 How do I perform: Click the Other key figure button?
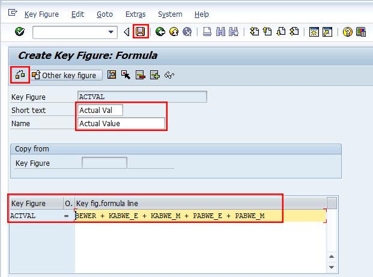click(66, 75)
